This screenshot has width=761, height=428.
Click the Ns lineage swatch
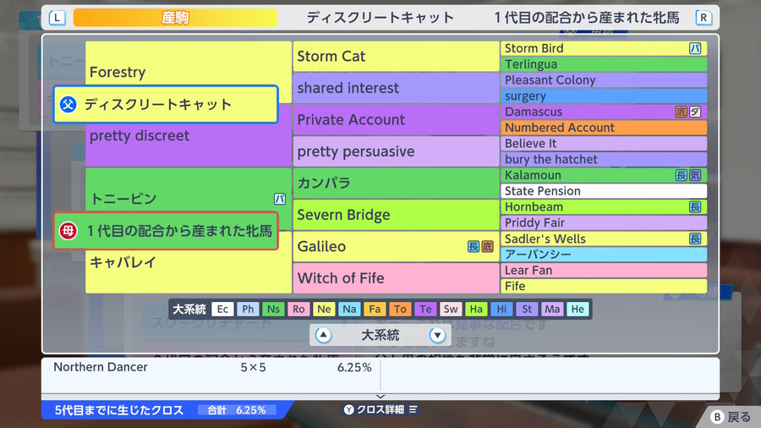click(273, 309)
